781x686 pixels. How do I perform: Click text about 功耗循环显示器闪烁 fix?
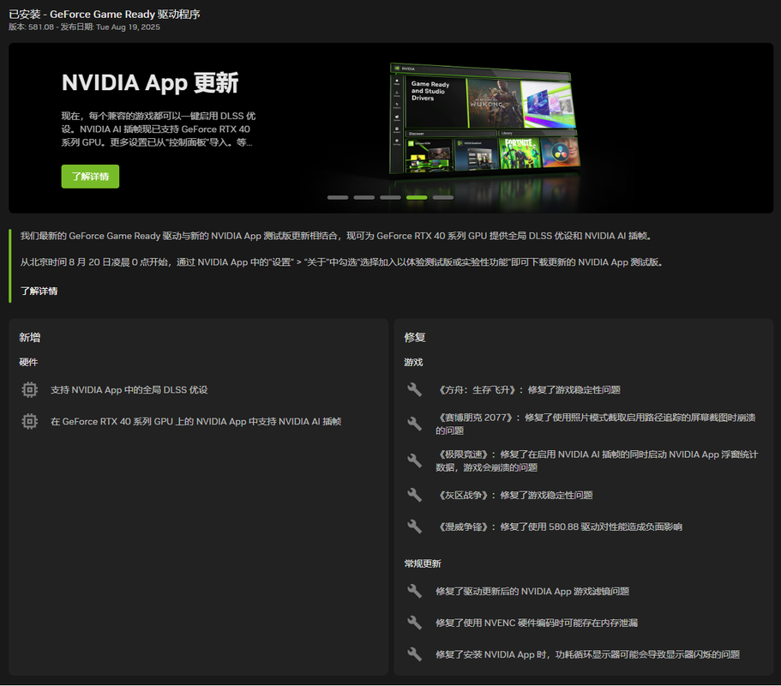(588, 654)
